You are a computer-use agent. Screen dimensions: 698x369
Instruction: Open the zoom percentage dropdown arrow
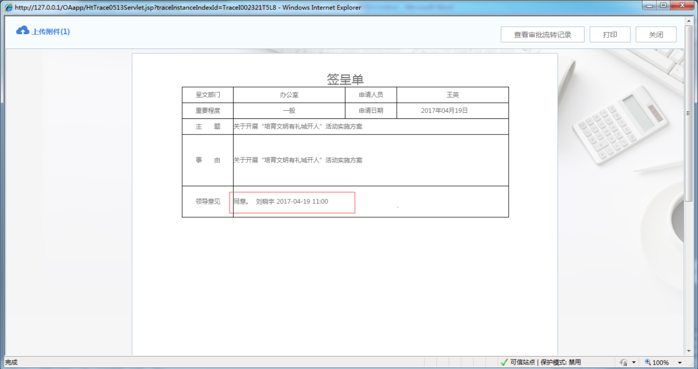point(680,362)
